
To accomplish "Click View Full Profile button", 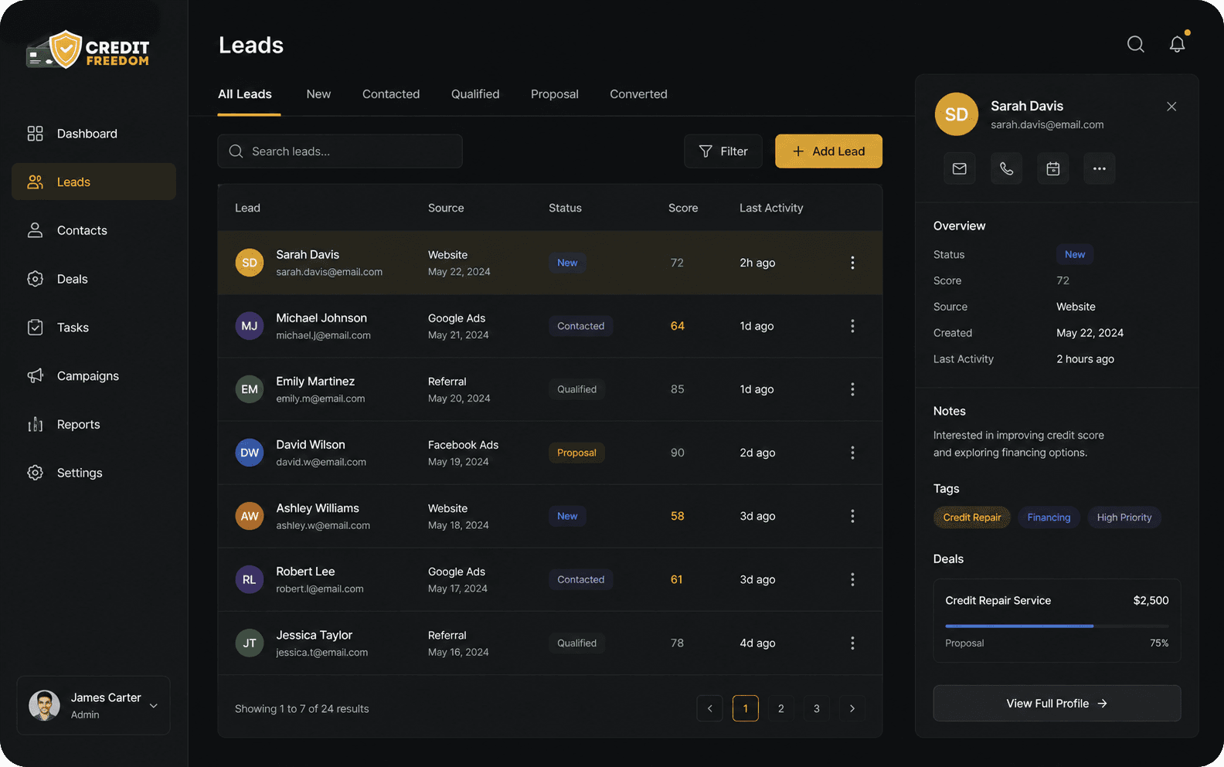I will click(1056, 703).
